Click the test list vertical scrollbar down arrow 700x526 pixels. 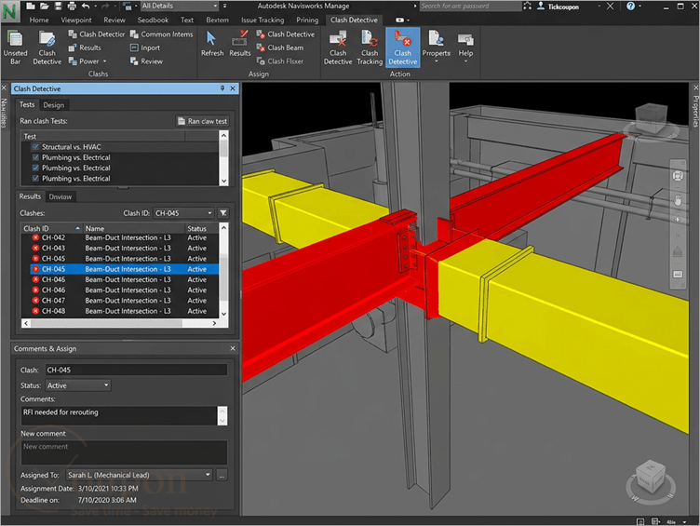tap(223, 181)
